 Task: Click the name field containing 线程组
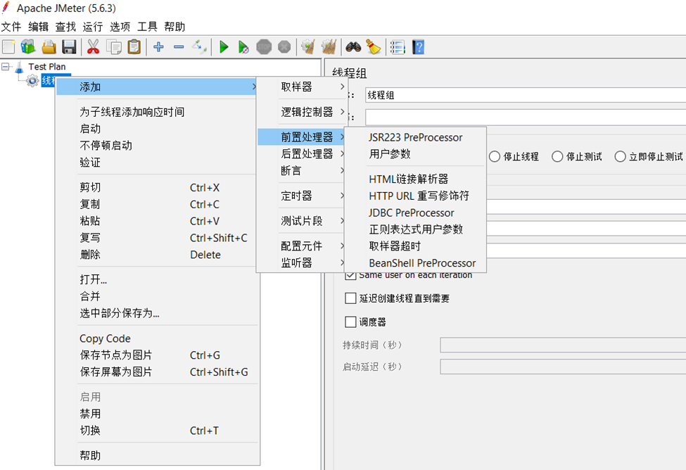(526, 95)
